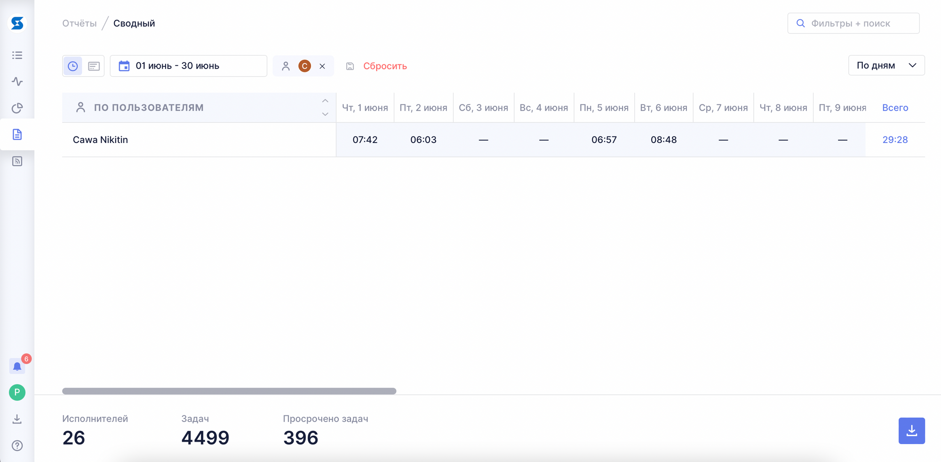941x462 pixels.
Task: Click the person icon in user filter
Action: [x=286, y=66]
